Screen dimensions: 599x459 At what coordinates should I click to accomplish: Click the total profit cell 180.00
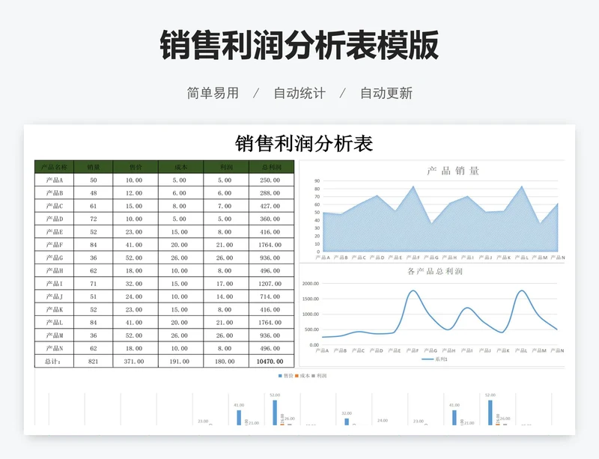coord(226,361)
